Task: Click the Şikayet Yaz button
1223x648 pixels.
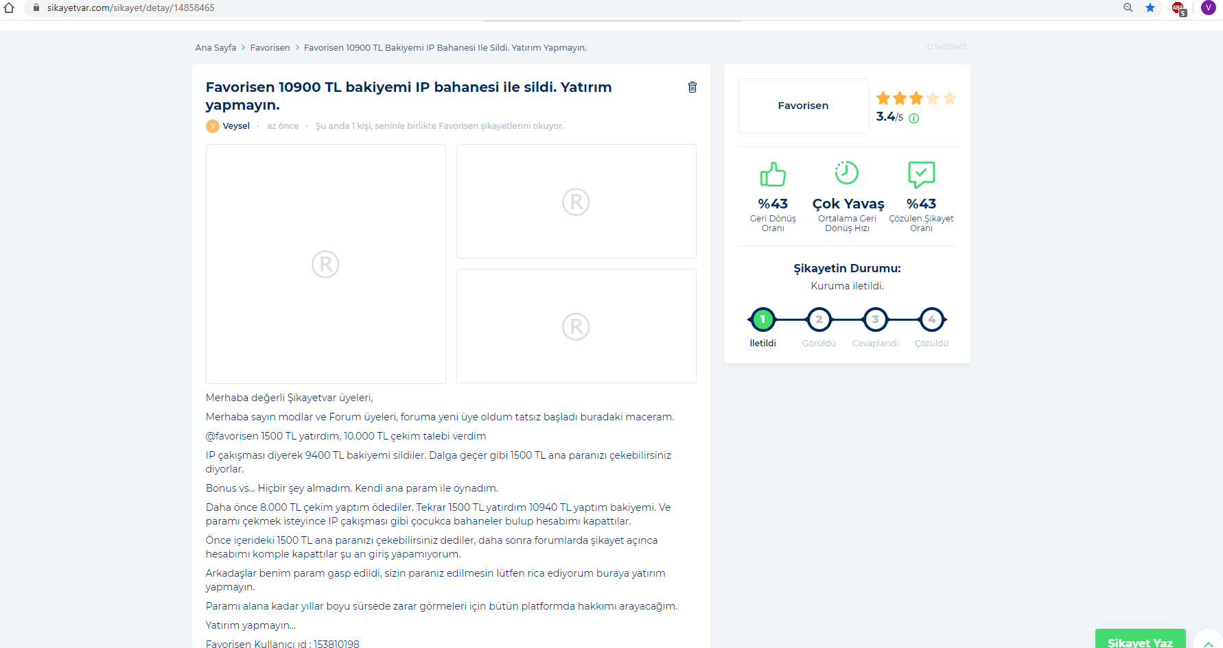Action: 1140,638
